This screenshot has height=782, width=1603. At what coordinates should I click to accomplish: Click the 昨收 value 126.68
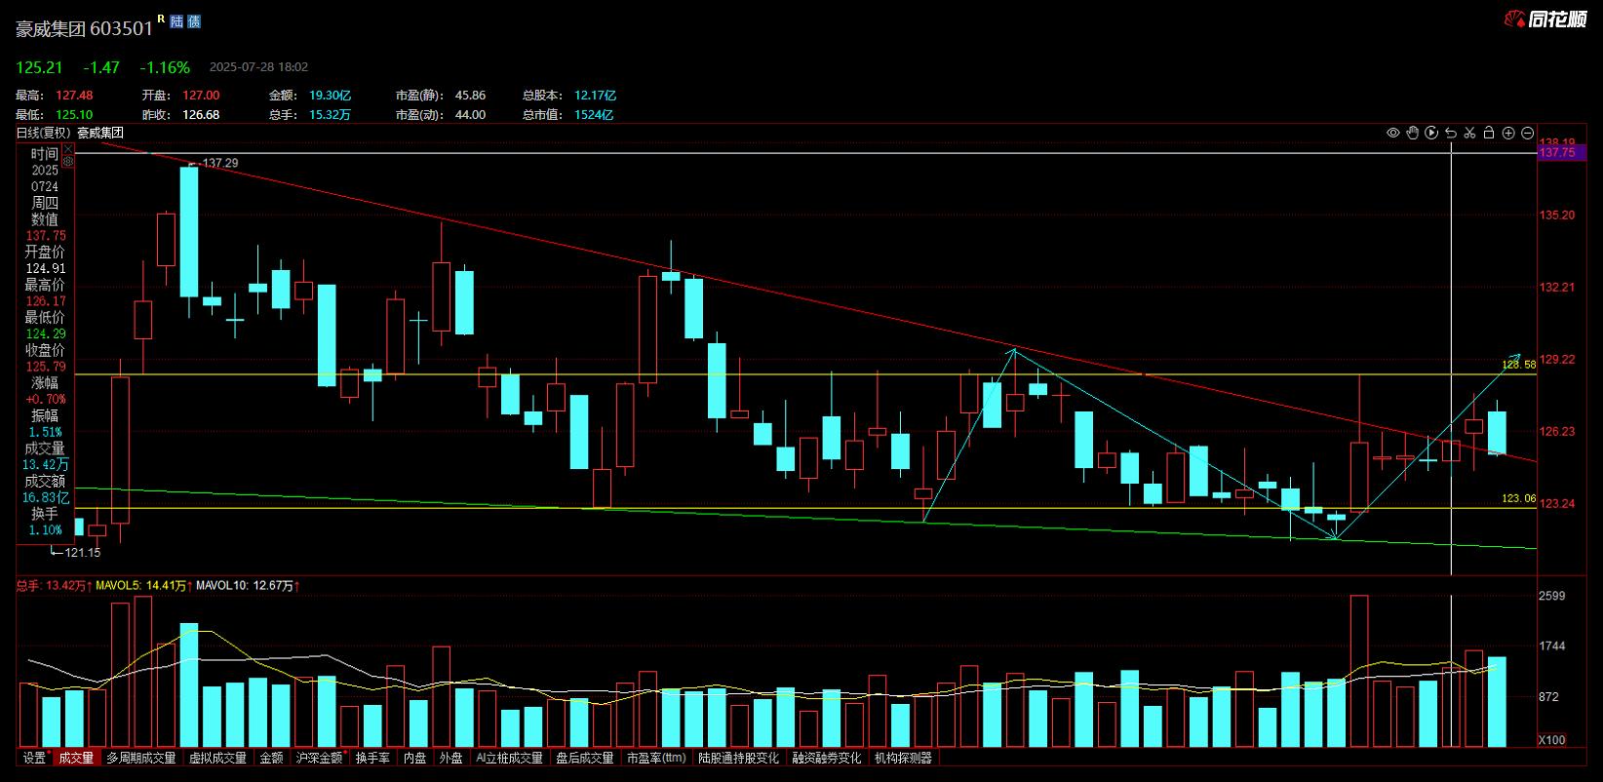(x=201, y=115)
